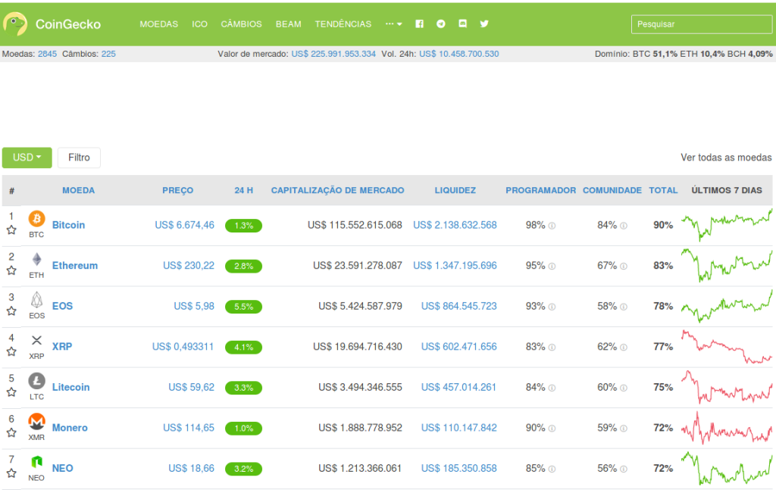The height and width of the screenshot is (490, 776).
Task: Click info icon beside Ethereum 67% community score
Action: (624, 266)
